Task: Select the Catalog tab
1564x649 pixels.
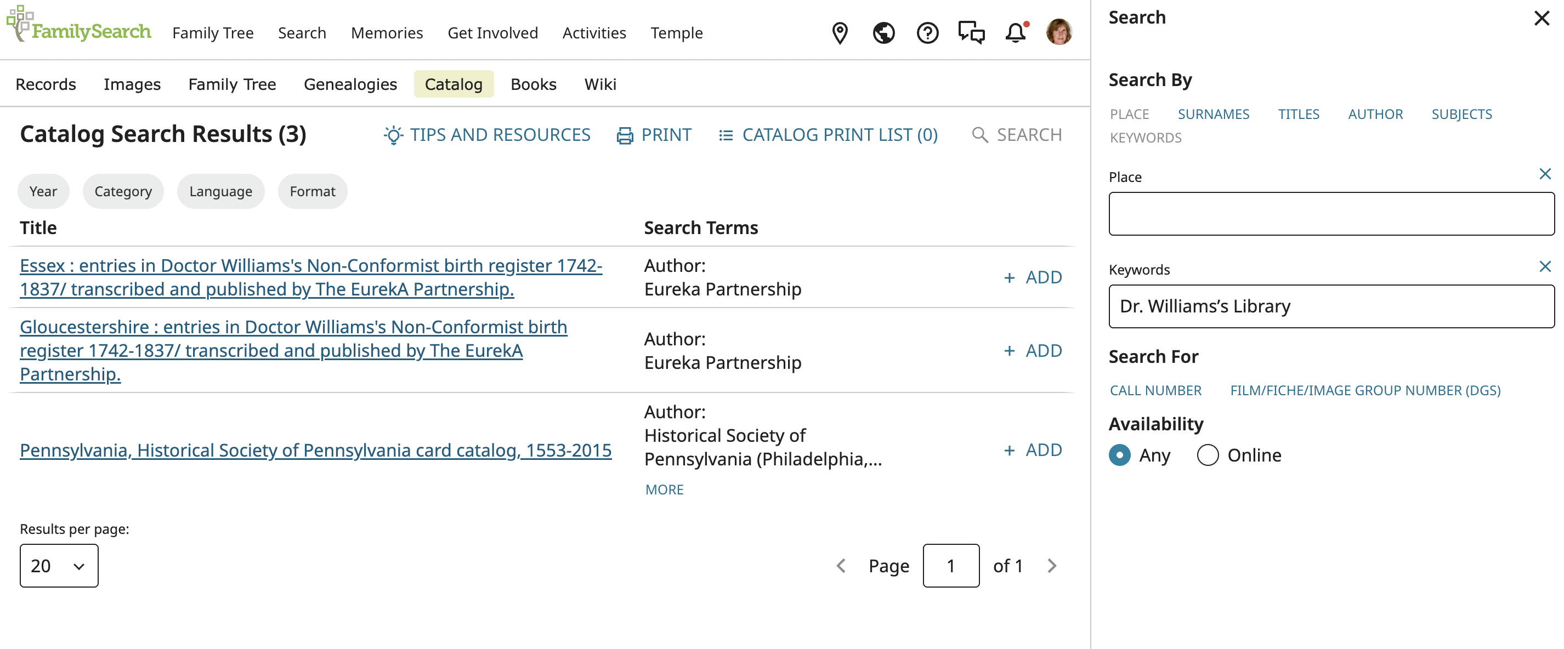Action: 454,84
